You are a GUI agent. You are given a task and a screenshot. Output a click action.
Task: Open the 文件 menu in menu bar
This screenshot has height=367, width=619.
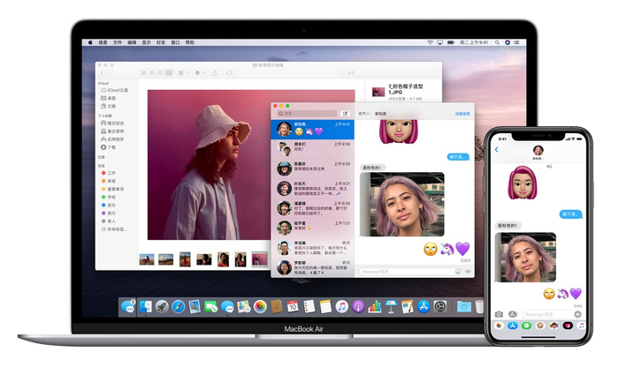(x=118, y=42)
